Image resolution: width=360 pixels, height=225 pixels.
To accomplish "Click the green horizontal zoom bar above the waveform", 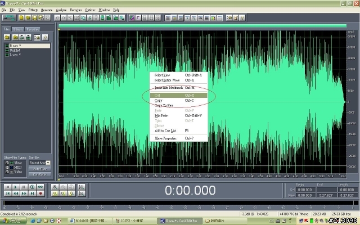I will [202, 26].
